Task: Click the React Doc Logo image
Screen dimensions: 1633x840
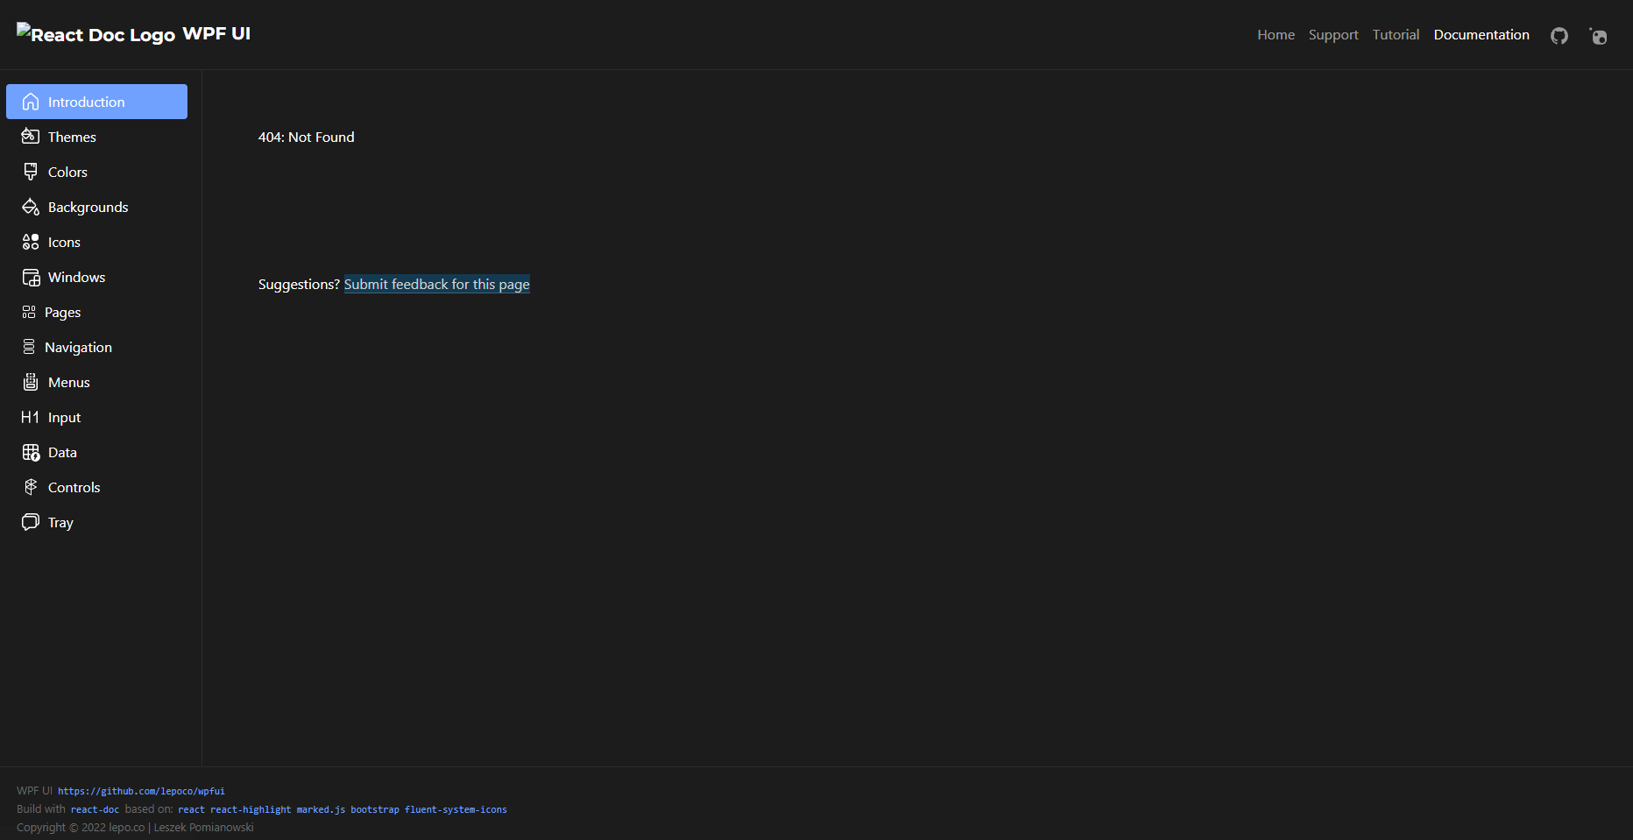Action: pos(96,34)
